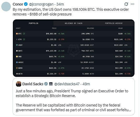Click the orange BTC coin icon
The width and height of the screenshot is (140, 117).
coord(17,34)
